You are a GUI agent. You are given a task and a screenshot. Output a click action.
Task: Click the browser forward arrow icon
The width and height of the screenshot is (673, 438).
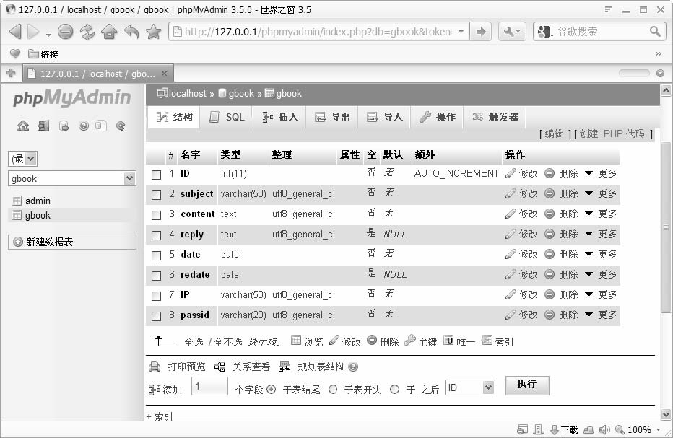tap(33, 31)
